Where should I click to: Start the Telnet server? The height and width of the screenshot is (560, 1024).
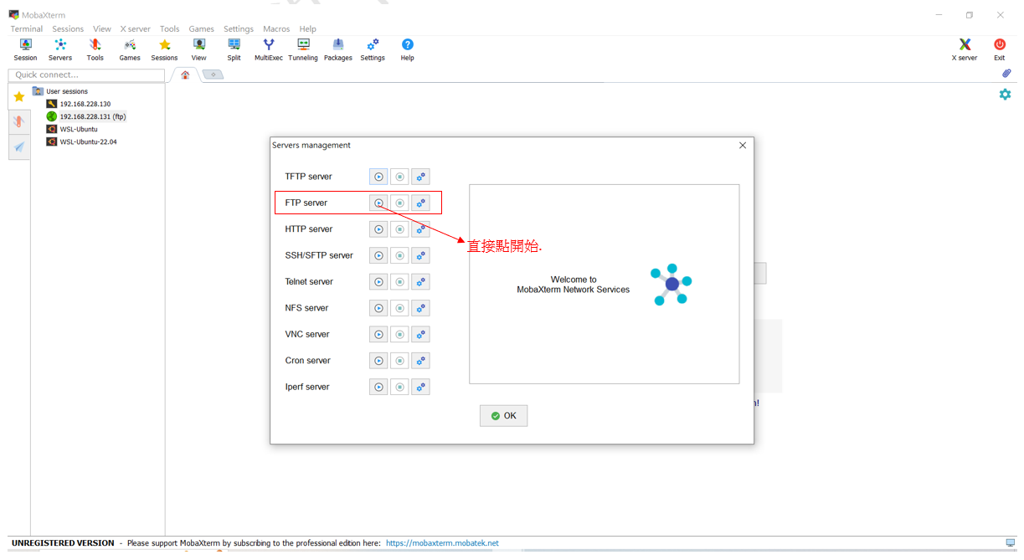(x=378, y=282)
